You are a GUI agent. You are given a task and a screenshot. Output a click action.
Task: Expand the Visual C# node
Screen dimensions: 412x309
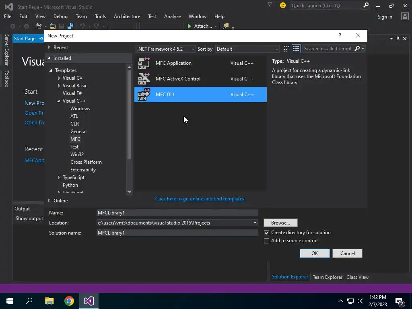click(59, 78)
